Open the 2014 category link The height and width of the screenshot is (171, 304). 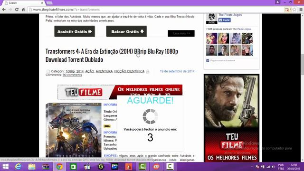pyautogui.click(x=80, y=71)
